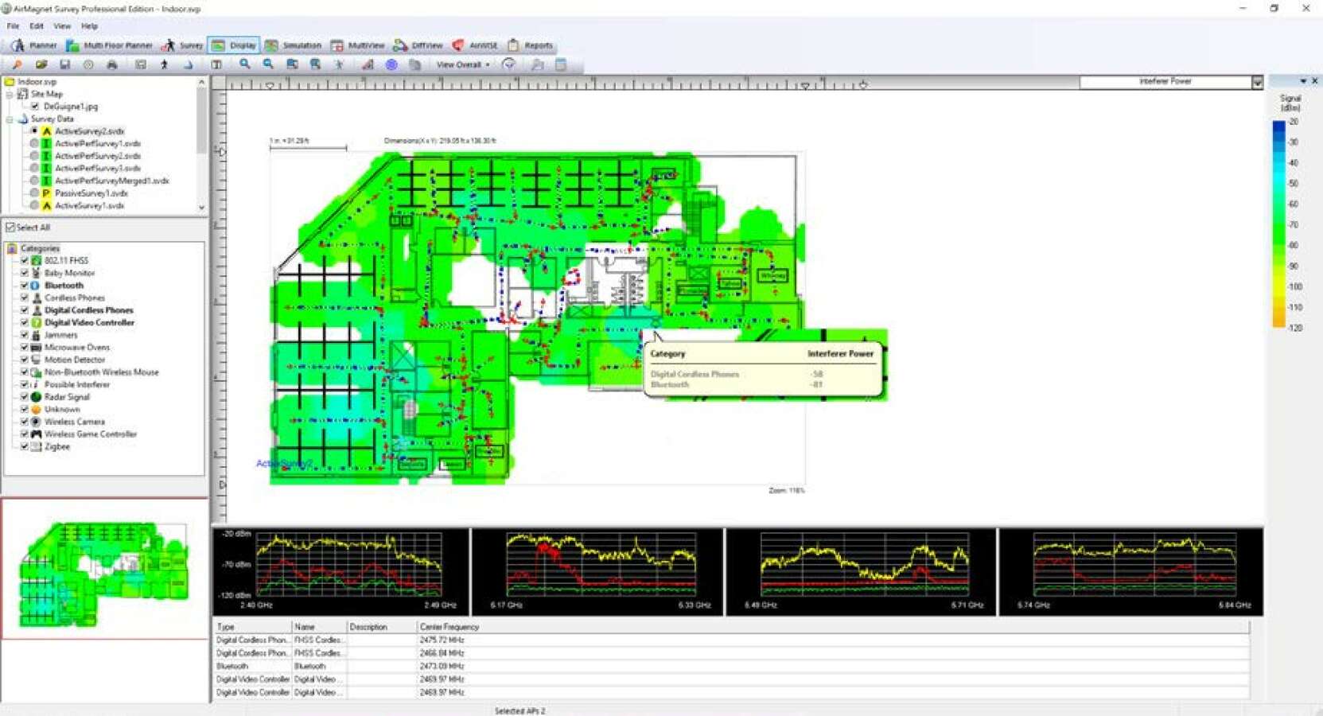Viewport: 1323px width, 716px height.
Task: Click the printer toolbar icon
Action: pos(112,64)
